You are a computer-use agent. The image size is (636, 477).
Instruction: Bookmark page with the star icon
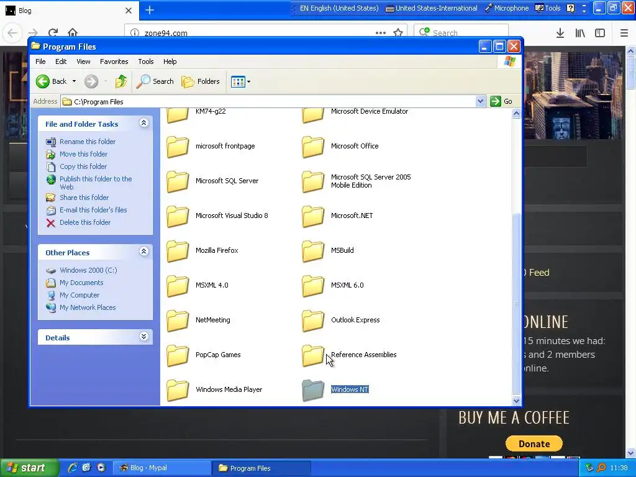pyautogui.click(x=398, y=32)
